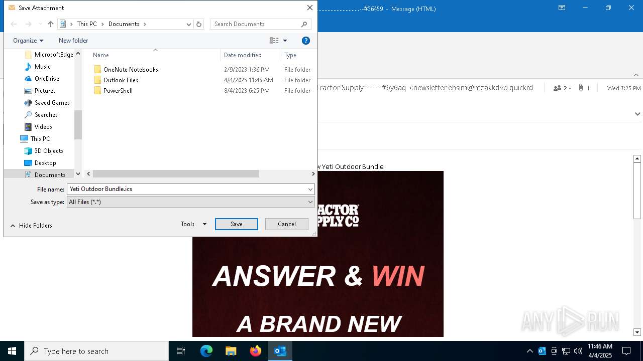Click This PC in address breadcrumb
This screenshot has width=643, height=361.
coord(87,24)
